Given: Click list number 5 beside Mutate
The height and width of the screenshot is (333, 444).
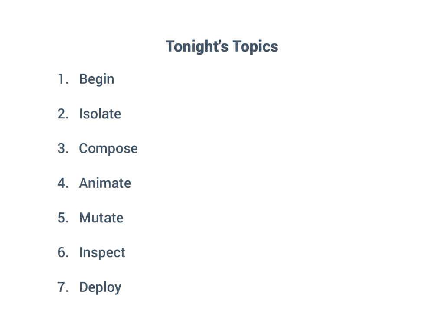Looking at the screenshot, I should [x=63, y=218].
